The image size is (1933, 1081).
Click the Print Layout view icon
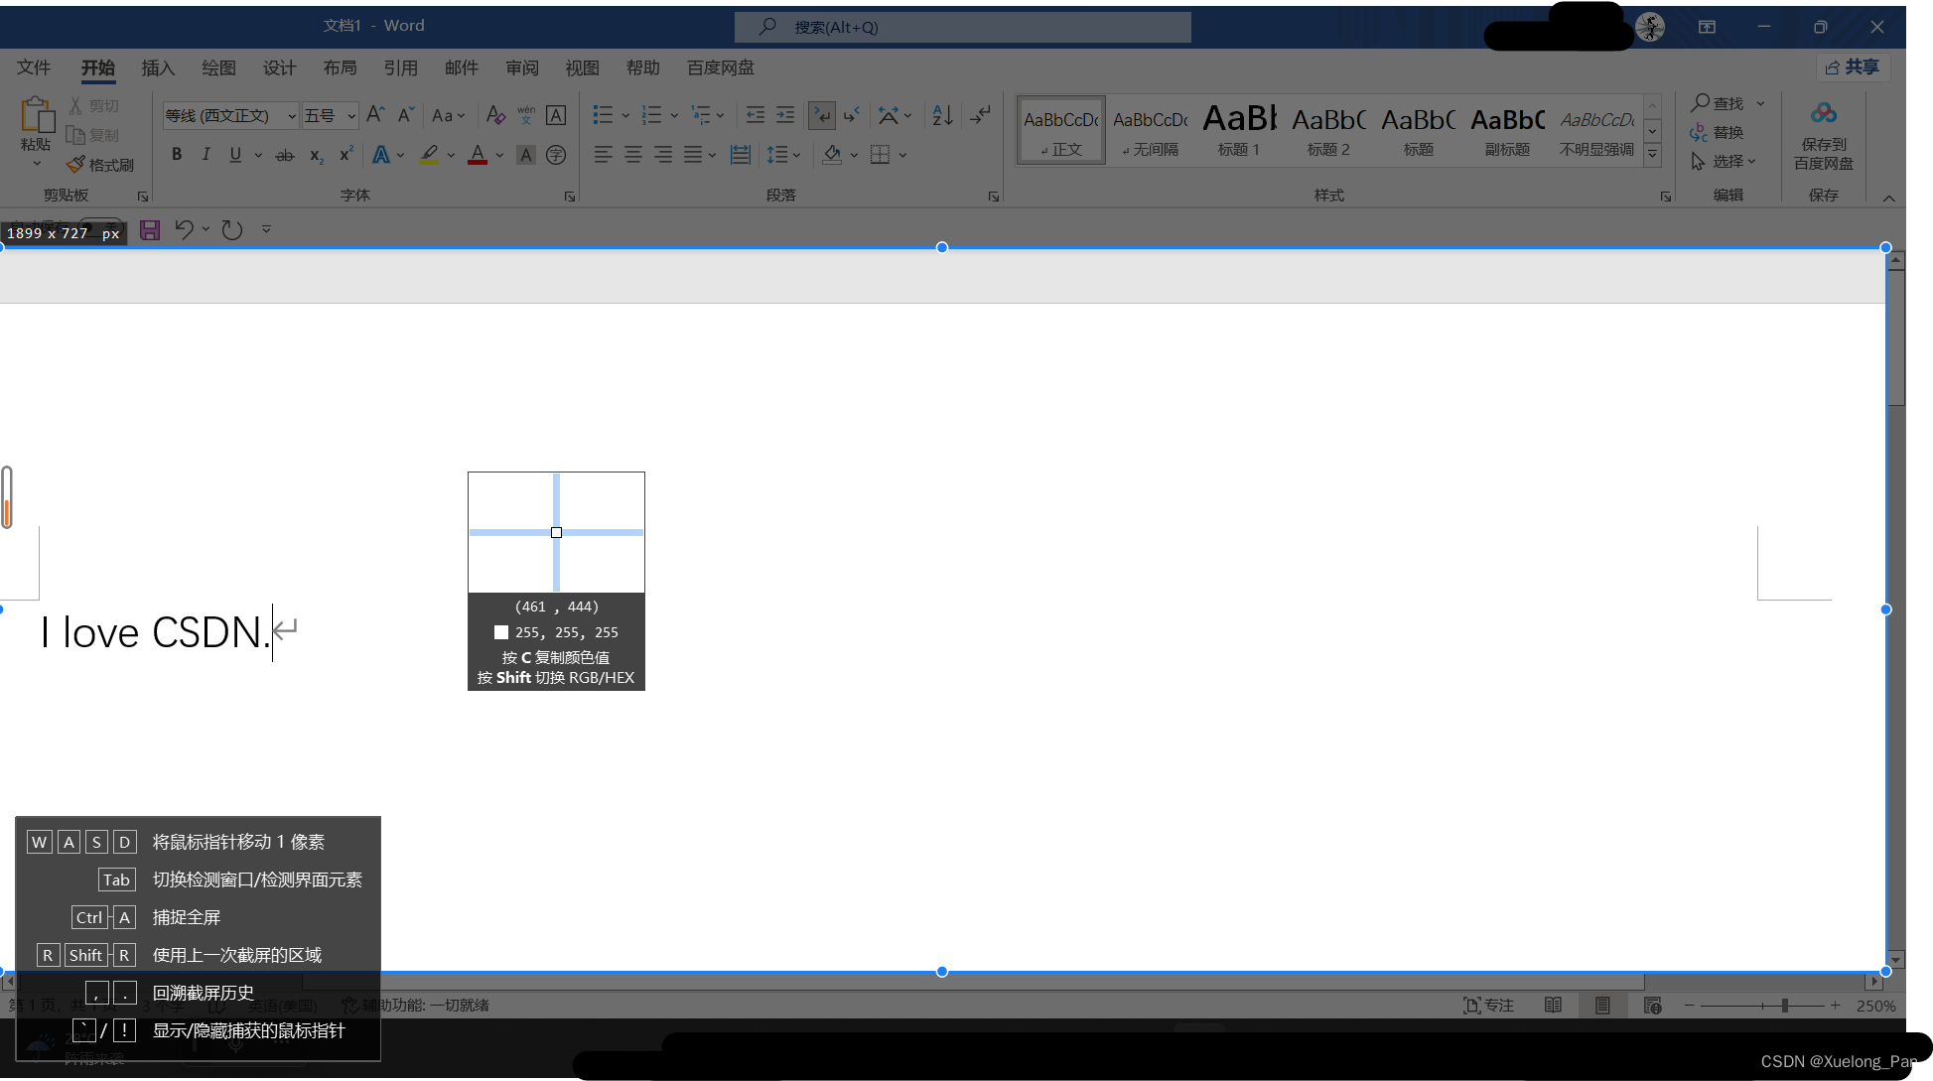(1602, 1006)
